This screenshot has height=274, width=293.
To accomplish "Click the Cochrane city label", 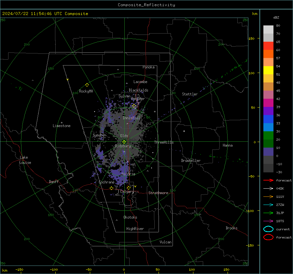I will coord(106,182).
